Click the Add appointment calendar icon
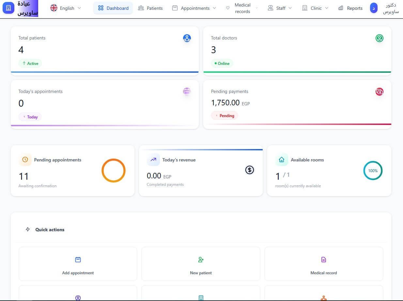The width and height of the screenshot is (403, 301). coord(78,260)
